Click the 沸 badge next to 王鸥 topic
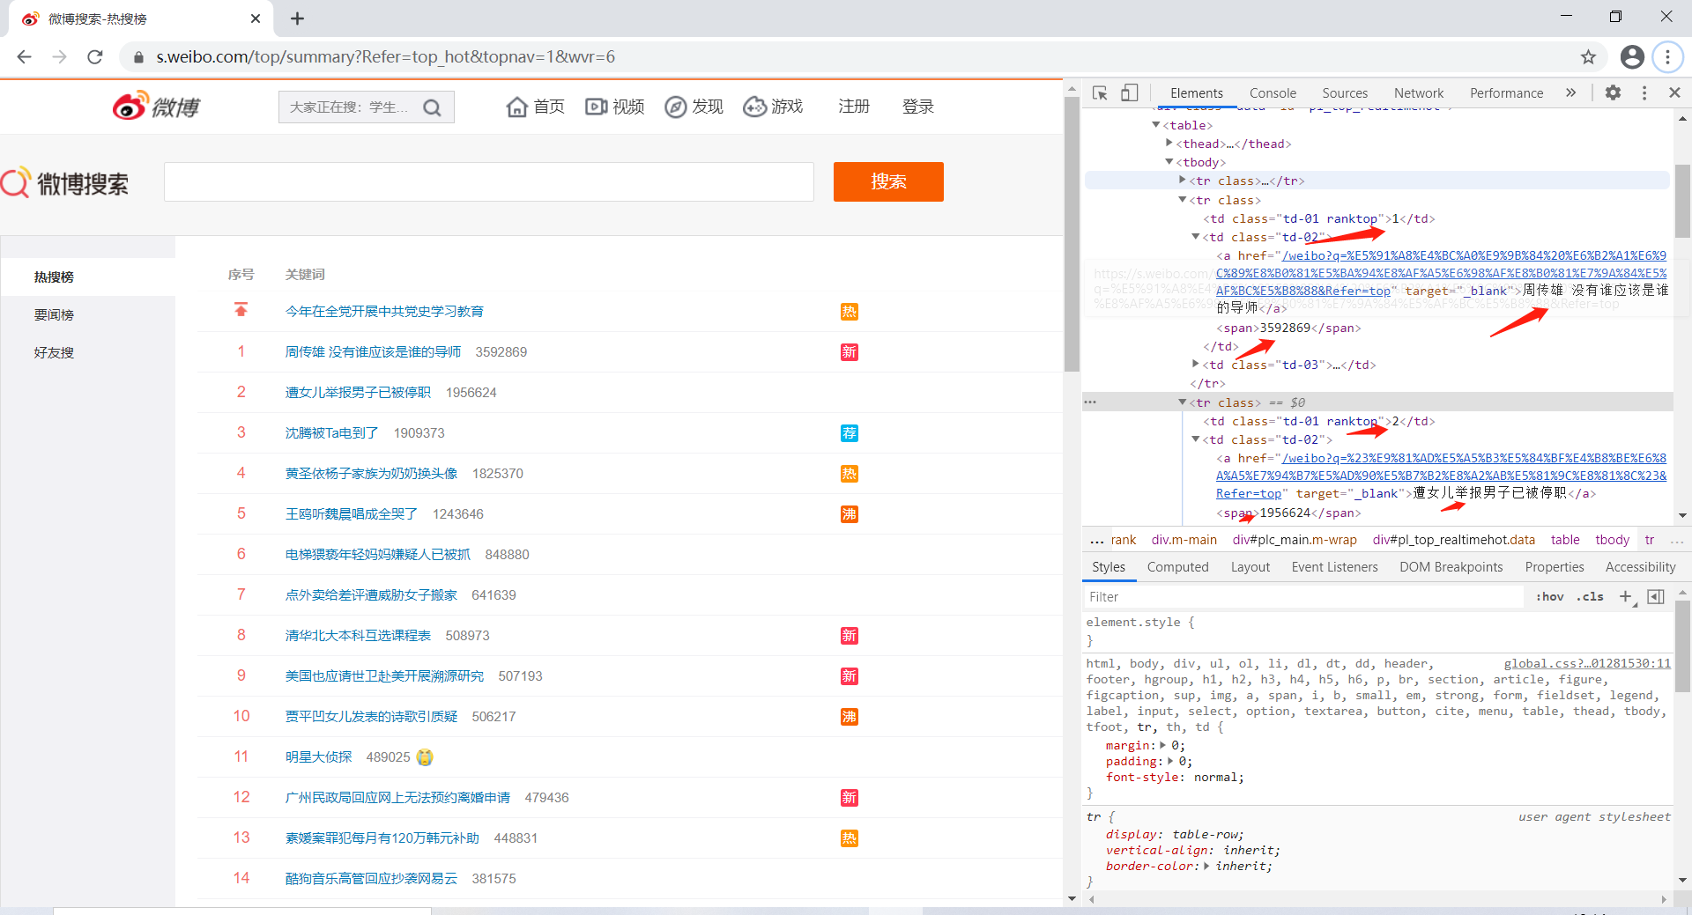This screenshot has height=915, width=1692. (849, 514)
